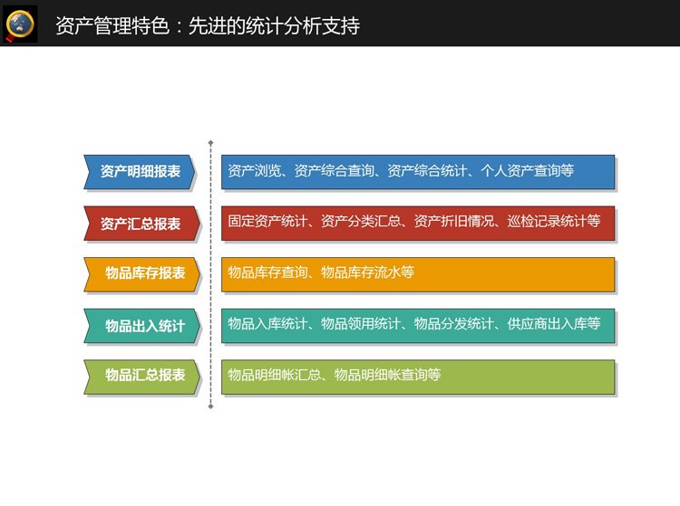This screenshot has height=506, width=680.
Task: Select the red 资产汇总报表 arrow label
Action: [140, 224]
